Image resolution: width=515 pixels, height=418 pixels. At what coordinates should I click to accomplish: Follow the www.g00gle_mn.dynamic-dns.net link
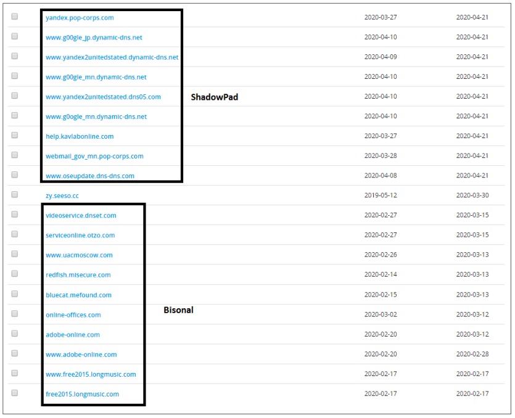[96, 77]
